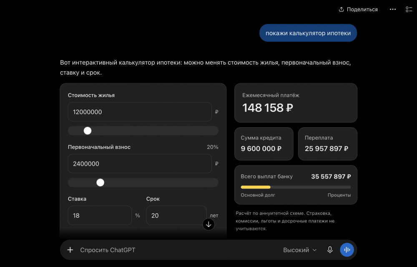The height and width of the screenshot is (267, 417).
Task: Click the Стоимость жилья field label
Action: point(91,95)
